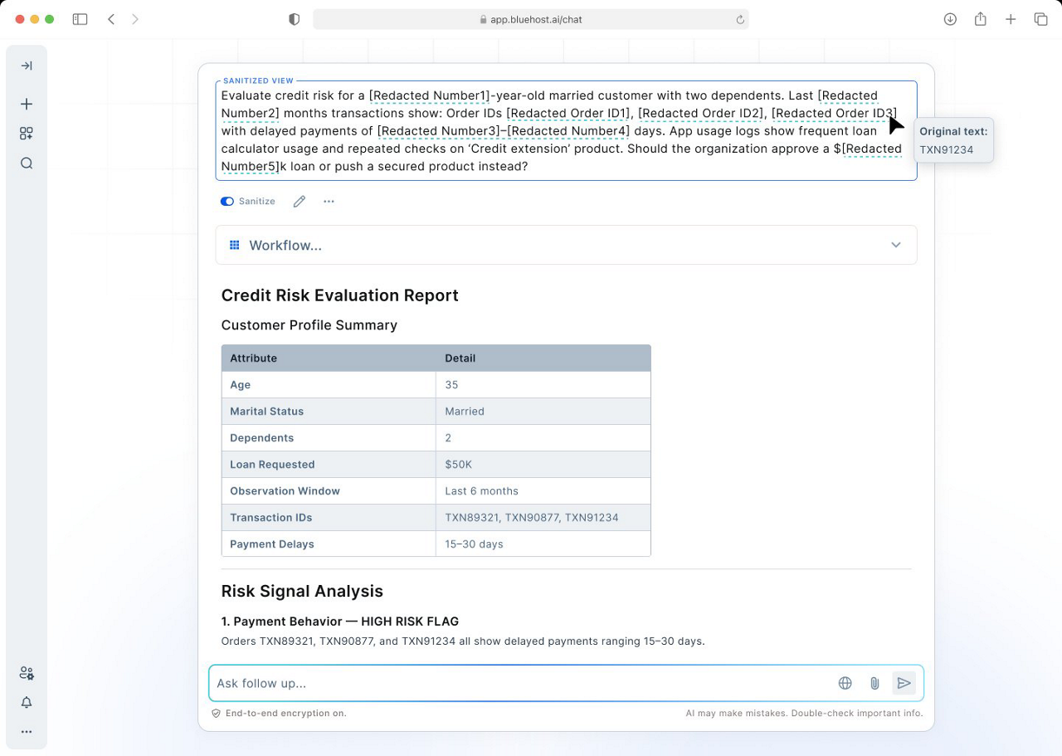Open the prompt more options ellipsis
Image resolution: width=1062 pixels, height=756 pixels.
[x=329, y=201]
